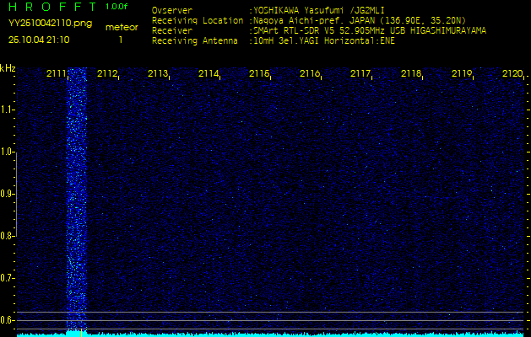
Task: Click the 2114 time marker
Action: (209, 74)
